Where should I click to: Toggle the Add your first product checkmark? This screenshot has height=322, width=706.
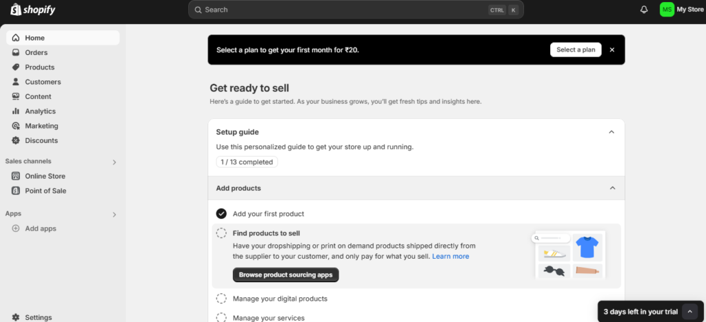pos(221,214)
